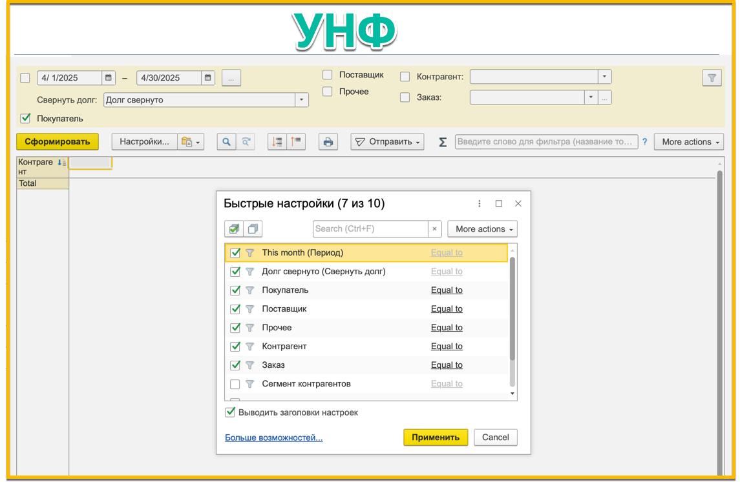Image resolution: width=740 pixels, height=482 pixels.
Task: Check the Контрагент checkbox in filter panel
Action: click(405, 77)
